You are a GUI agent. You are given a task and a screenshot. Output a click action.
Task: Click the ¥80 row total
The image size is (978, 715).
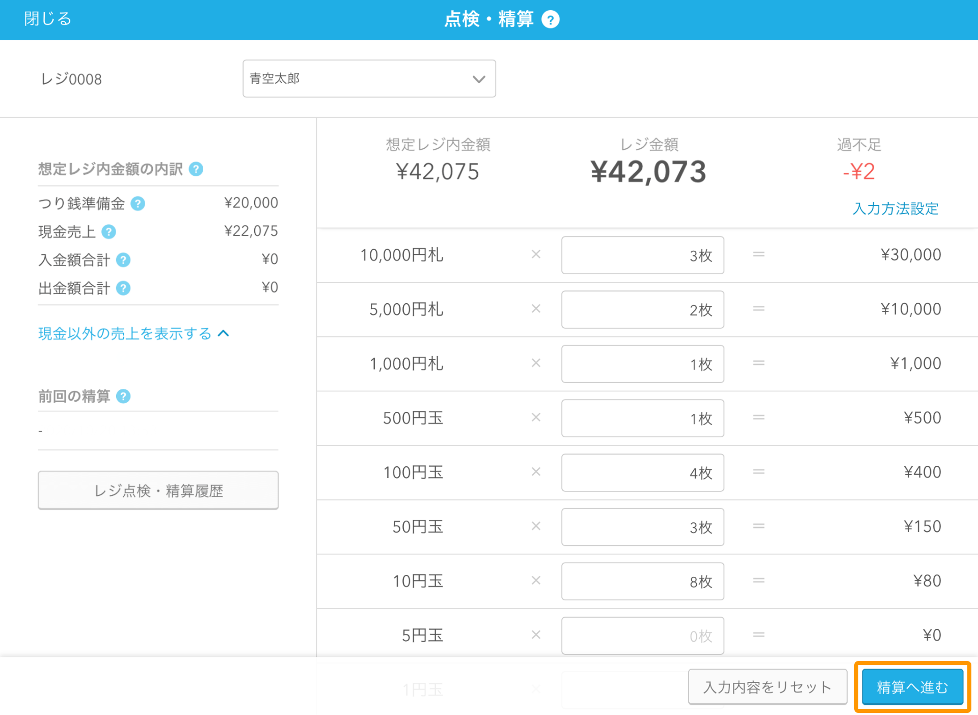point(927,581)
